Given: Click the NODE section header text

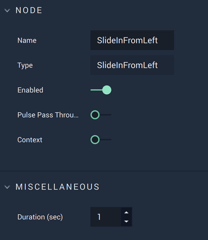Looking at the screenshot, I should pos(29,10).
